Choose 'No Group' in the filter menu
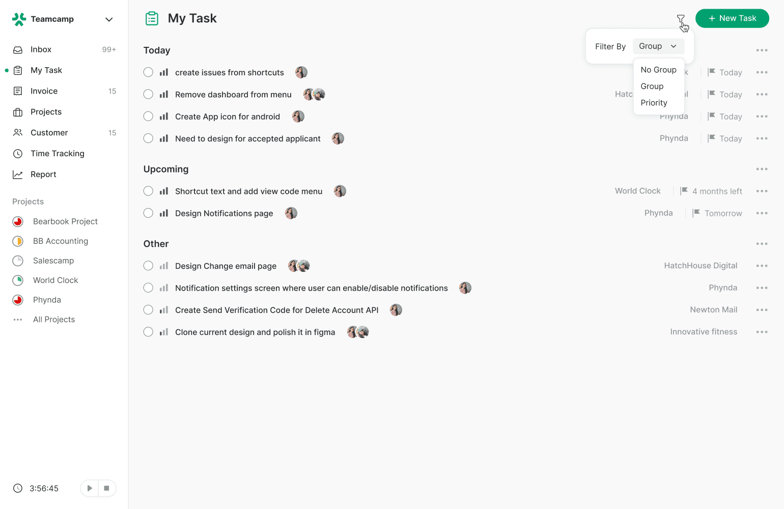Image resolution: width=784 pixels, height=509 pixels. tap(658, 70)
